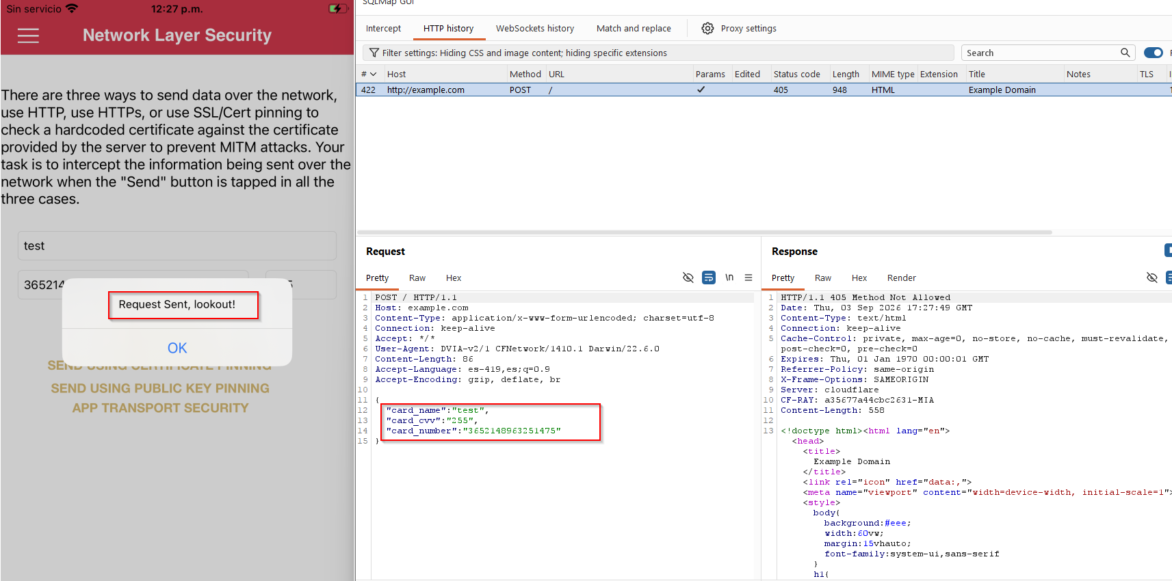
Task: Switch to the Intercept tab
Action: coord(383,28)
